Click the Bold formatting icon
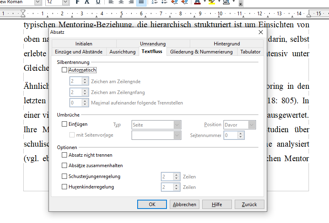This screenshot has width=329, height=223. (x=77, y=2)
